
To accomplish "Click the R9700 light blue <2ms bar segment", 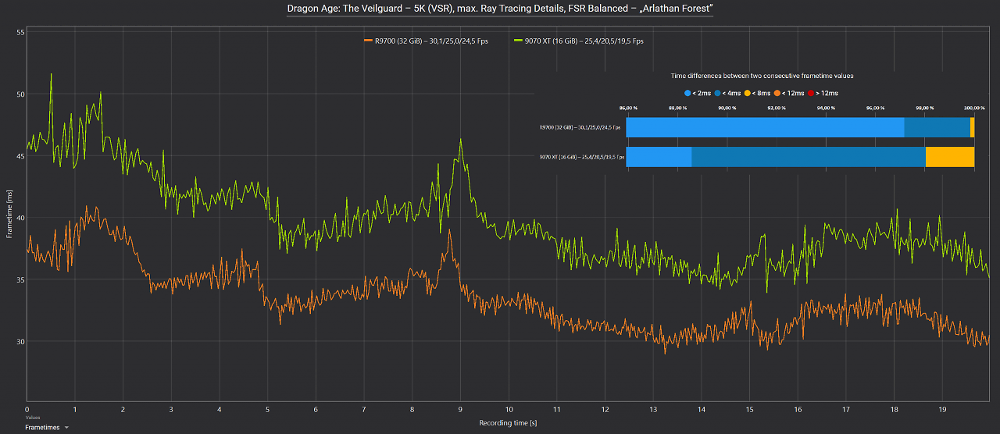I will coord(765,127).
